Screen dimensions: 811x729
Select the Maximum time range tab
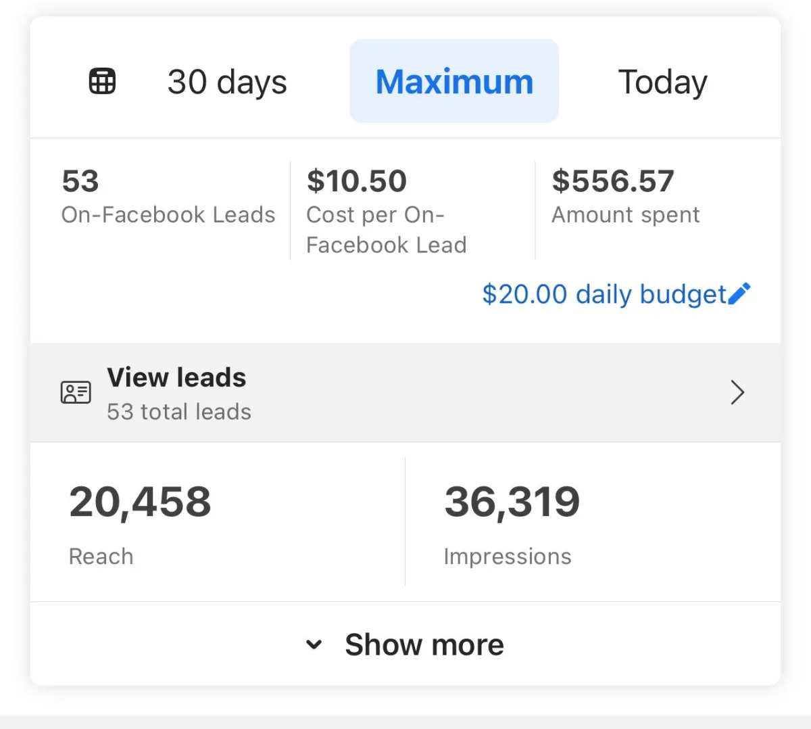tap(454, 81)
